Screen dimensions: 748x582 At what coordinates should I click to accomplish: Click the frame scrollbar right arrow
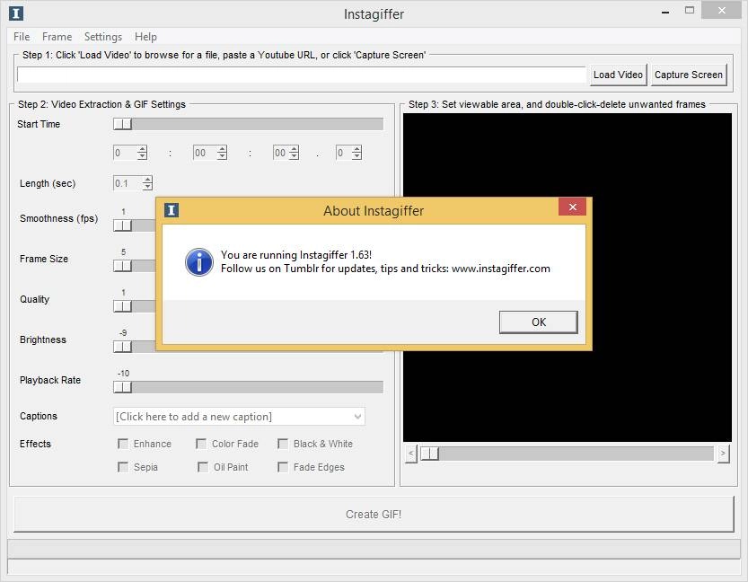click(x=723, y=454)
